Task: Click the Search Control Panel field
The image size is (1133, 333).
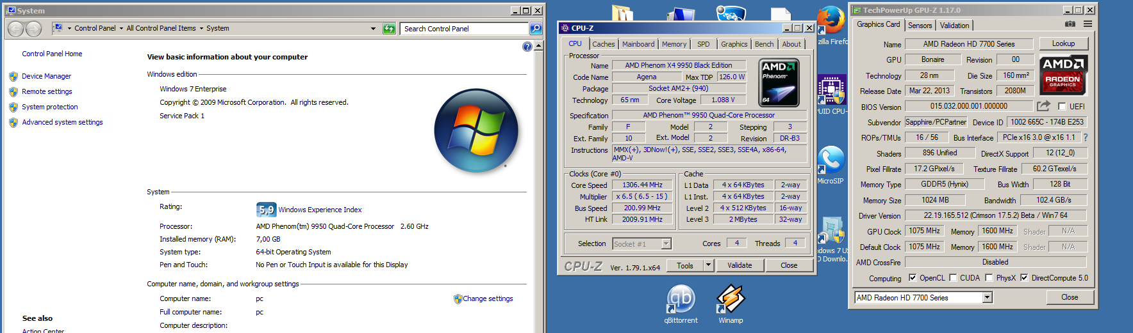Action: tap(464, 29)
